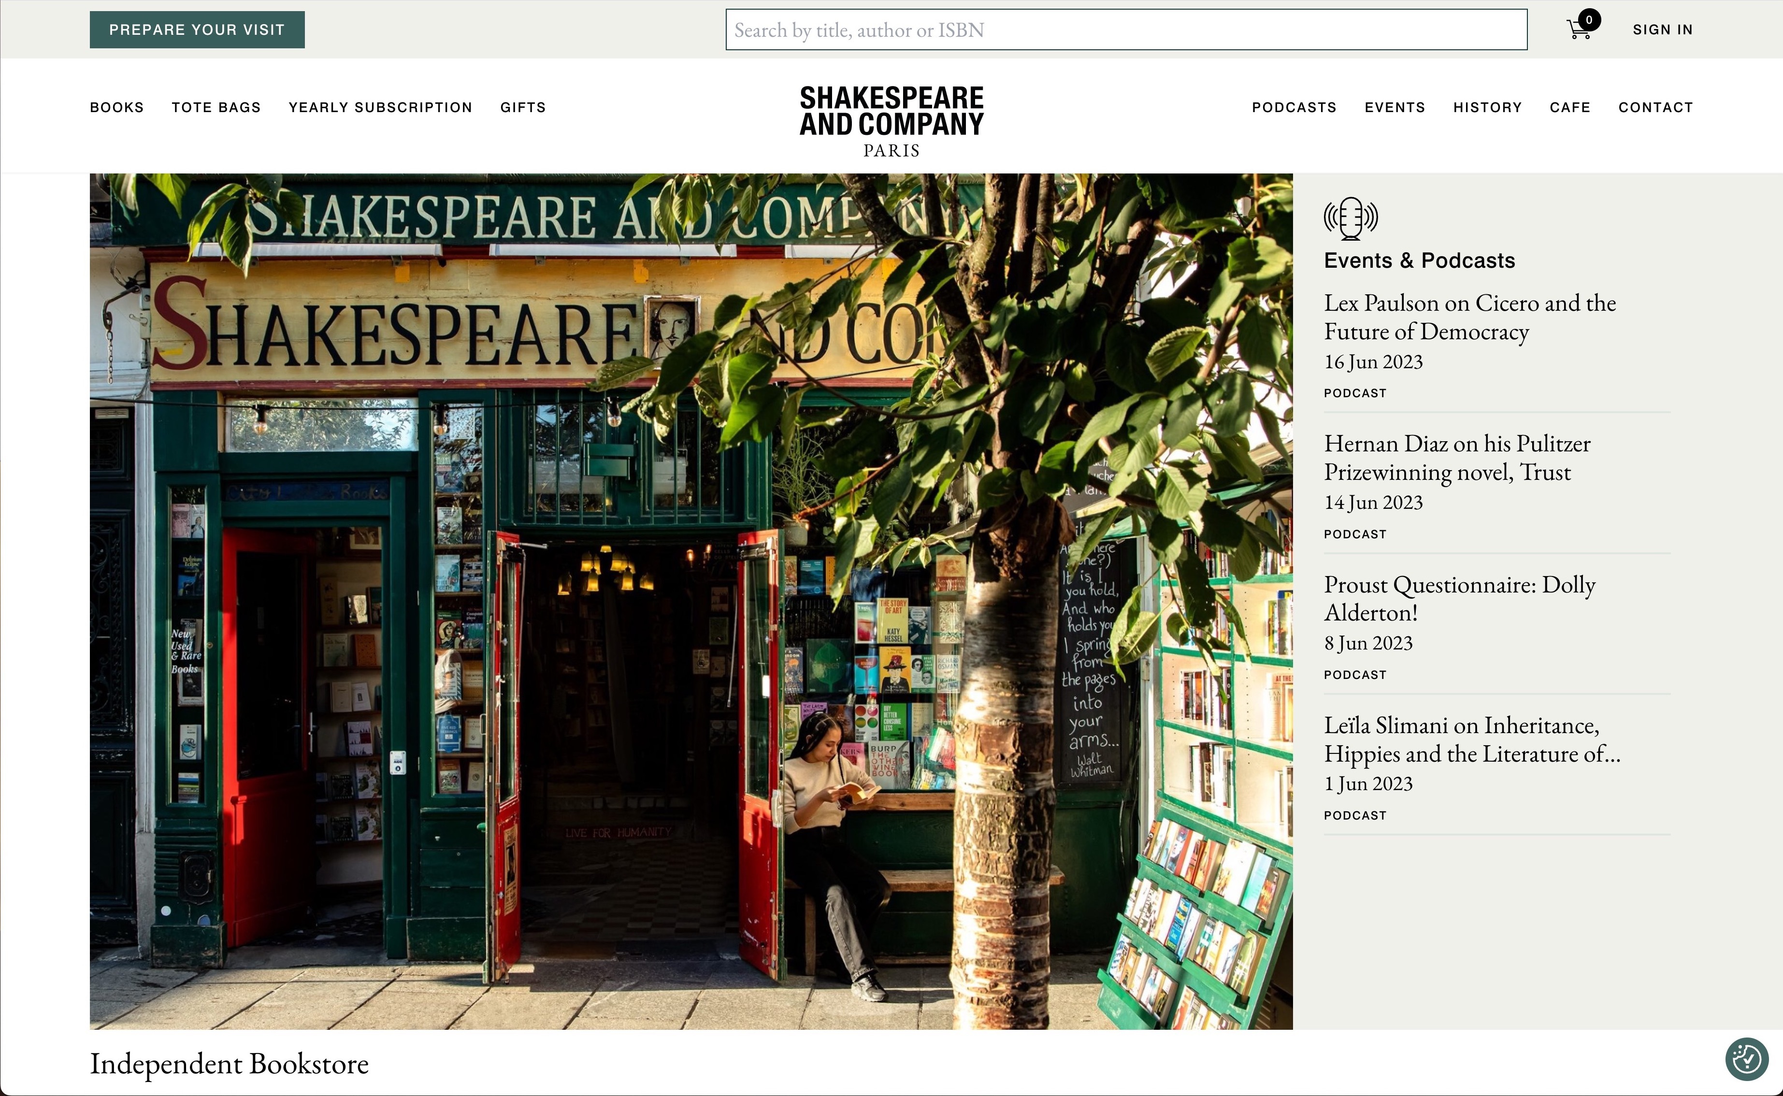This screenshot has height=1096, width=1783.
Task: Open the Books menu
Action: [117, 107]
